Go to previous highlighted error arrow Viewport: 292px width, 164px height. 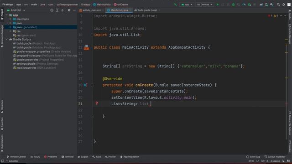(x=281, y=16)
